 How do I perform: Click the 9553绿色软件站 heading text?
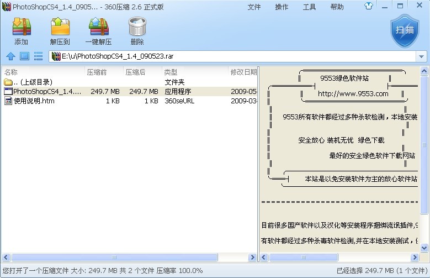click(x=344, y=78)
